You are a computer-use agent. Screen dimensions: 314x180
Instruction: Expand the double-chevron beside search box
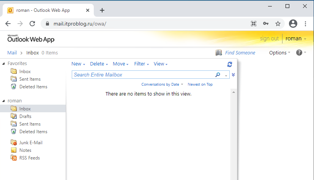coord(234,75)
